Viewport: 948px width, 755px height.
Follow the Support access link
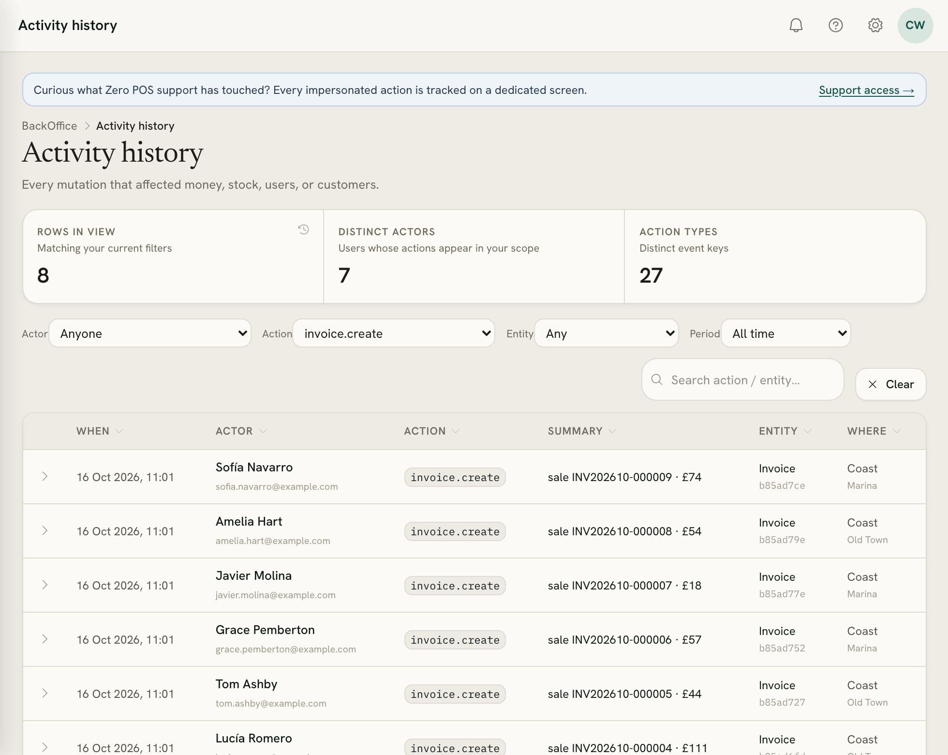(x=866, y=90)
